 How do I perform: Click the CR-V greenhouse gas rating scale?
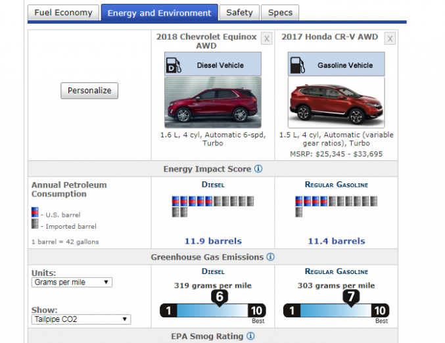click(336, 310)
